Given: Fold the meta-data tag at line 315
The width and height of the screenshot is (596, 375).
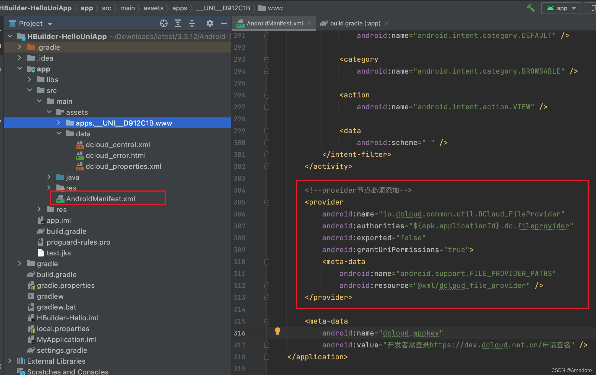Looking at the screenshot, I should pyautogui.click(x=267, y=321).
